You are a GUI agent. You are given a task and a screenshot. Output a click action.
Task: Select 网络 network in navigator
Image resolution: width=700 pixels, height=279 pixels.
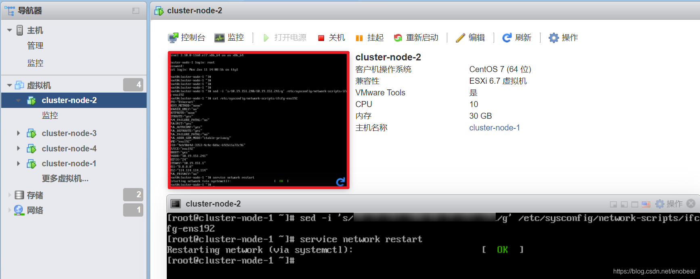(35, 210)
